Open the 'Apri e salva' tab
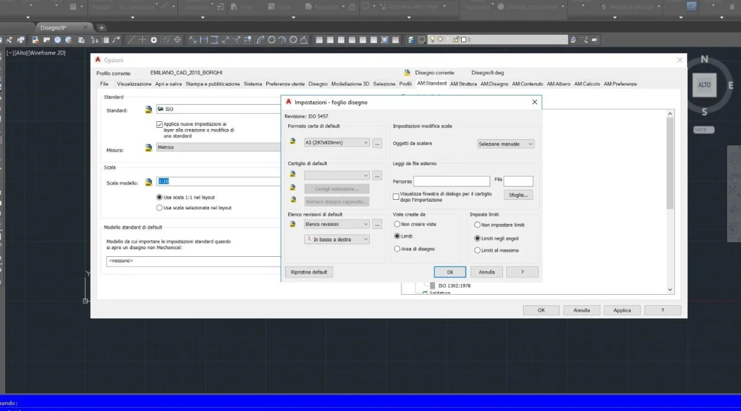Image resolution: width=741 pixels, height=411 pixels. pyautogui.click(x=169, y=84)
